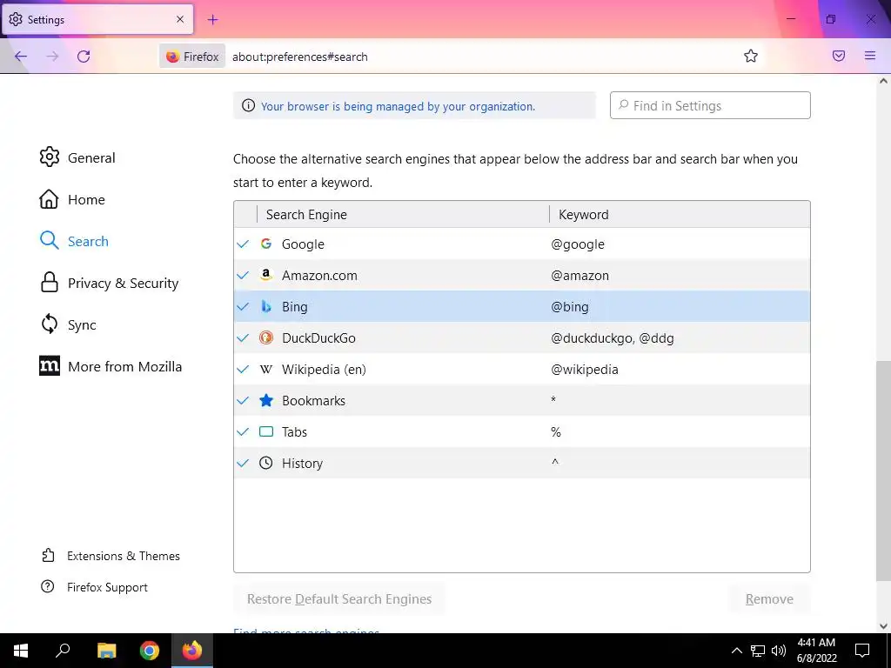Viewport: 891px width, 668px height.
Task: Bookmark this page with the star icon
Action: coord(751,56)
